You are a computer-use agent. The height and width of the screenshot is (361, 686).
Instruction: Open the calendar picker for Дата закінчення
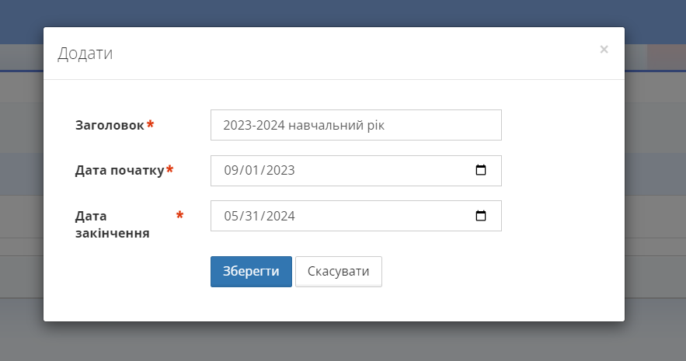coord(481,217)
